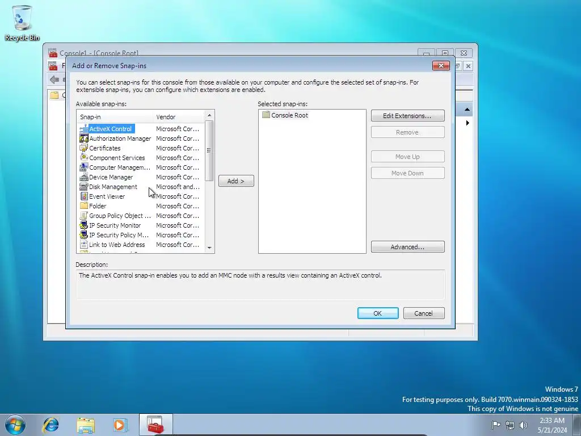Click the Action Center flag tray icon
This screenshot has width=581, height=436.
point(496,425)
